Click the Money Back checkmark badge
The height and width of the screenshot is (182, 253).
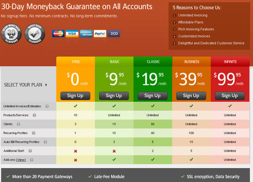[x=35, y=33]
